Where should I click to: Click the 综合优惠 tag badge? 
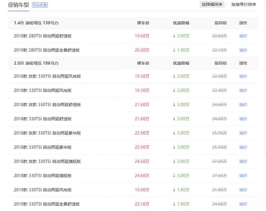pyautogui.click(x=40, y=5)
